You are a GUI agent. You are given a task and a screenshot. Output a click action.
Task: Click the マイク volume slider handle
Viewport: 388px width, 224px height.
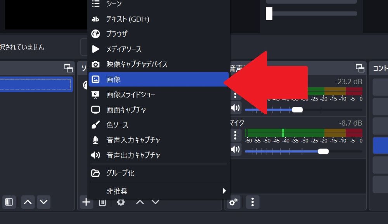tap(323, 152)
